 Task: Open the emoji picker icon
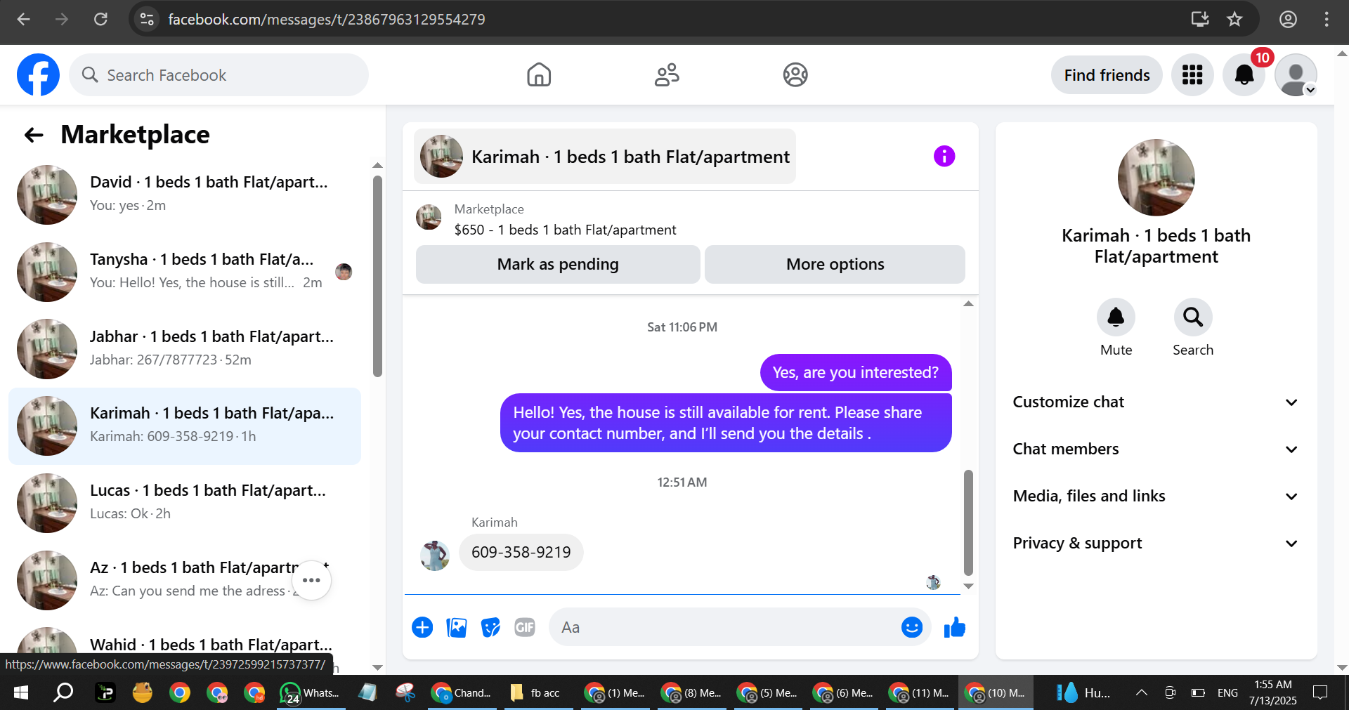point(912,627)
